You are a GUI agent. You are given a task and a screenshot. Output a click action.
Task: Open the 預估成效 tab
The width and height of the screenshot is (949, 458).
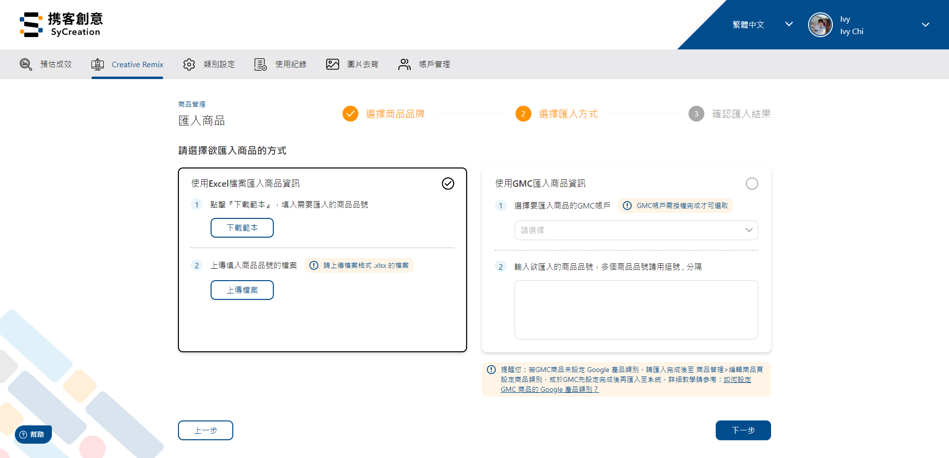click(x=45, y=64)
